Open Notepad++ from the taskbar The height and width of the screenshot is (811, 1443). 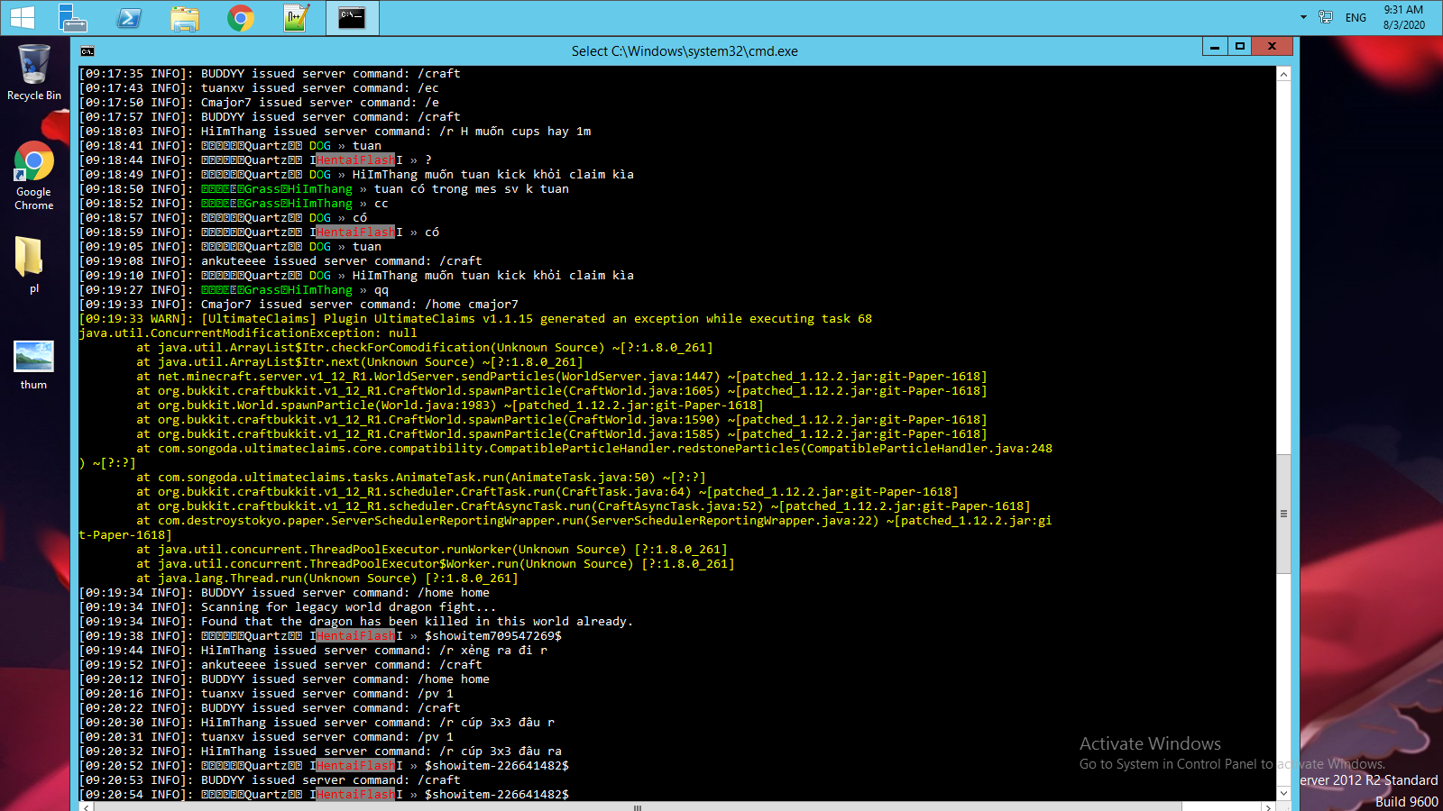pos(297,17)
